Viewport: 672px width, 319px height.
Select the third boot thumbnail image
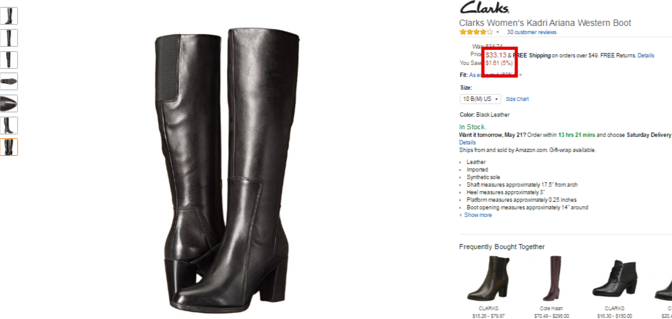pyautogui.click(x=9, y=60)
